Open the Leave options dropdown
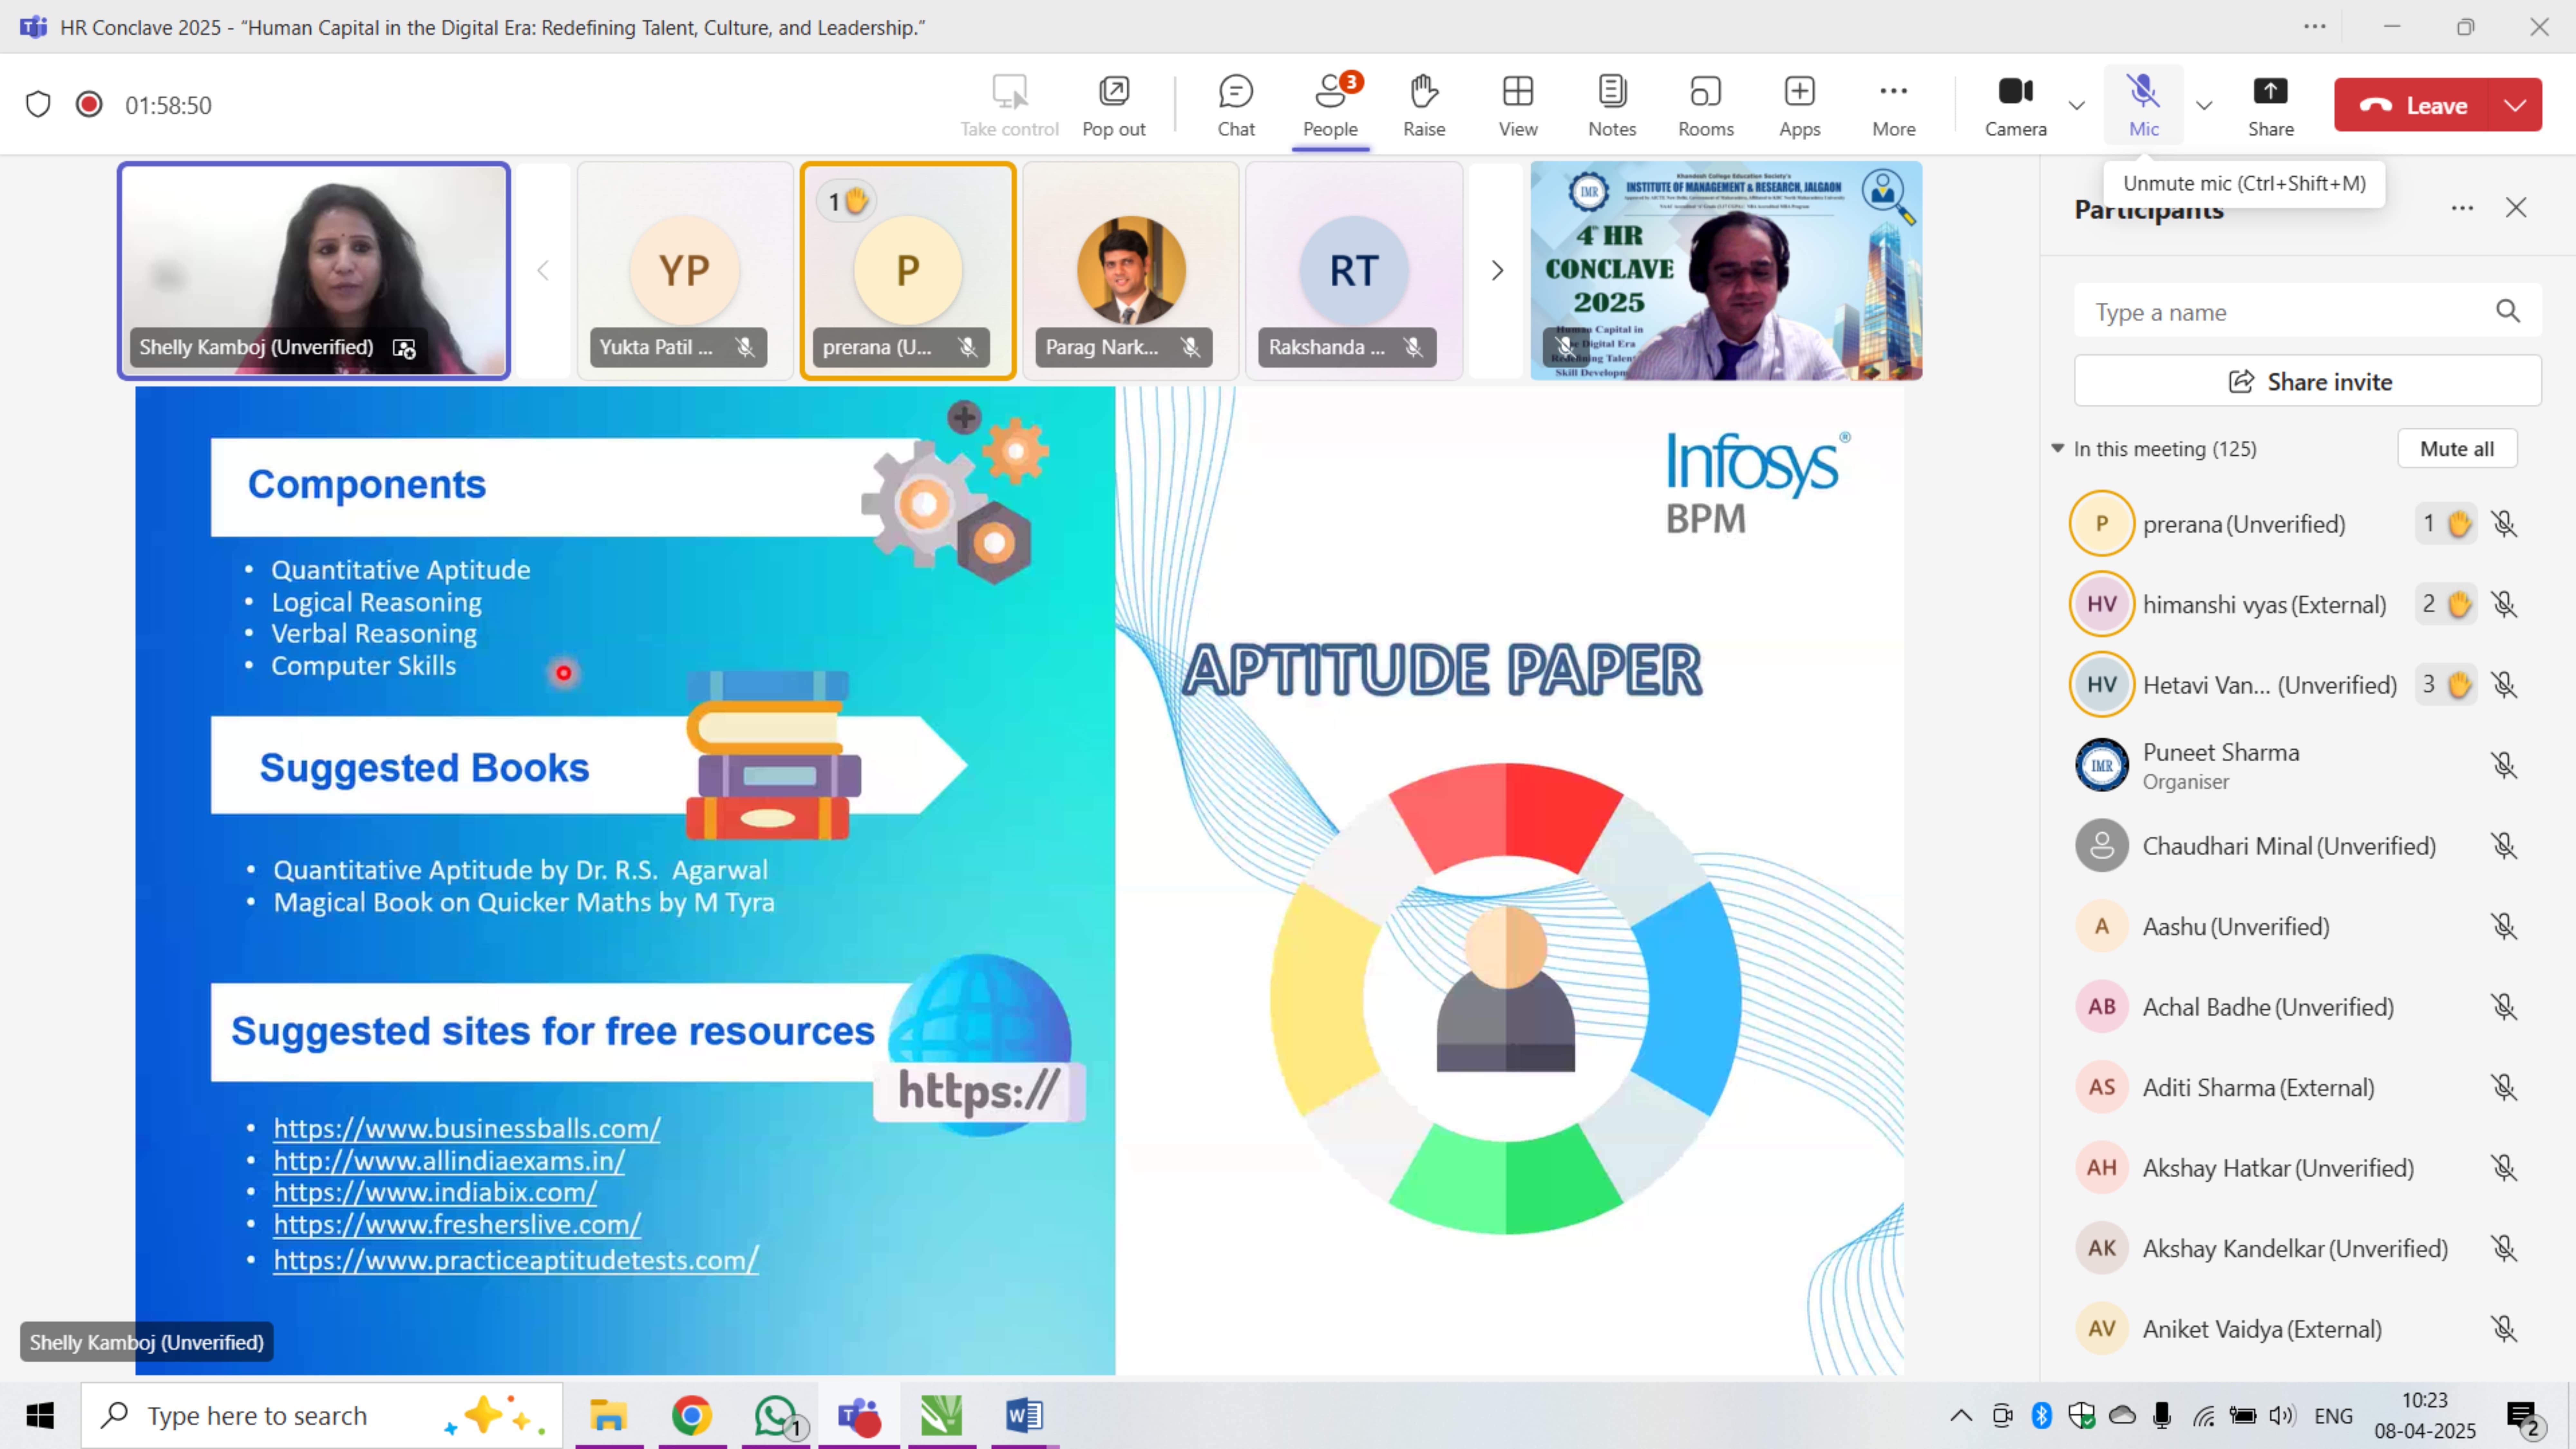The image size is (2576, 1449). (x=2515, y=105)
